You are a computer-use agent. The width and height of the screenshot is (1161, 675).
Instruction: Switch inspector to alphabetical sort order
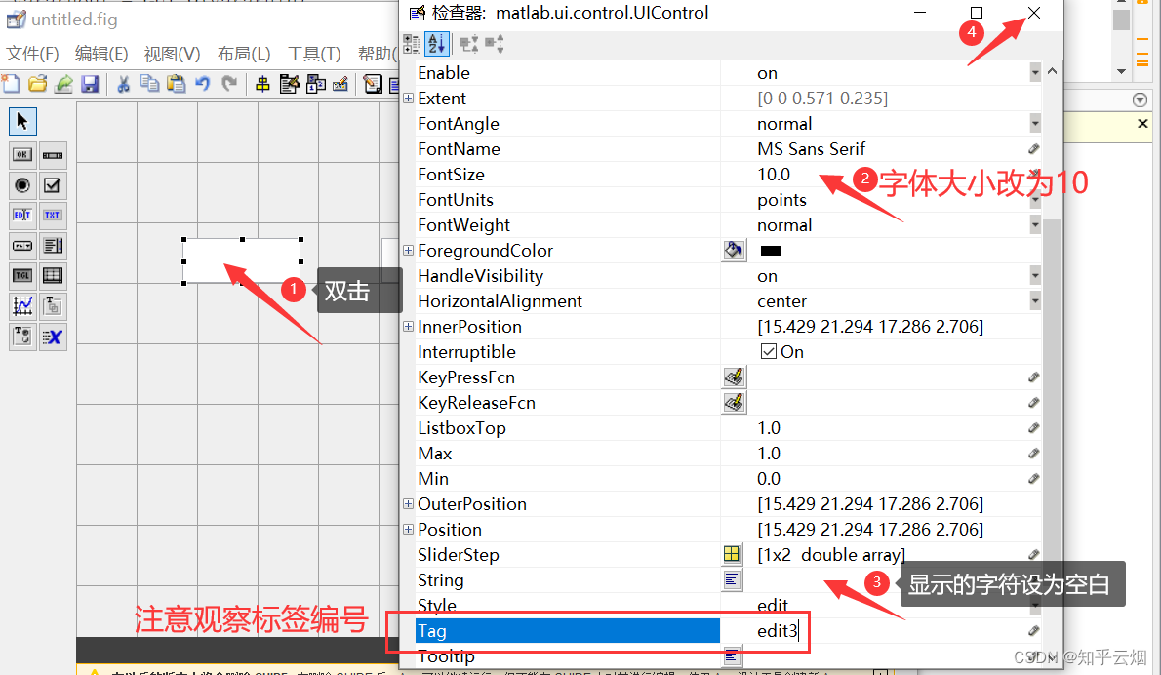pos(435,43)
